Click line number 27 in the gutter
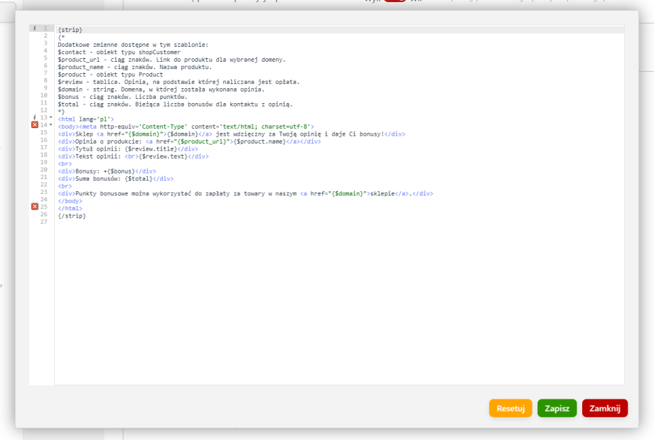This screenshot has height=440, width=654. coord(44,222)
